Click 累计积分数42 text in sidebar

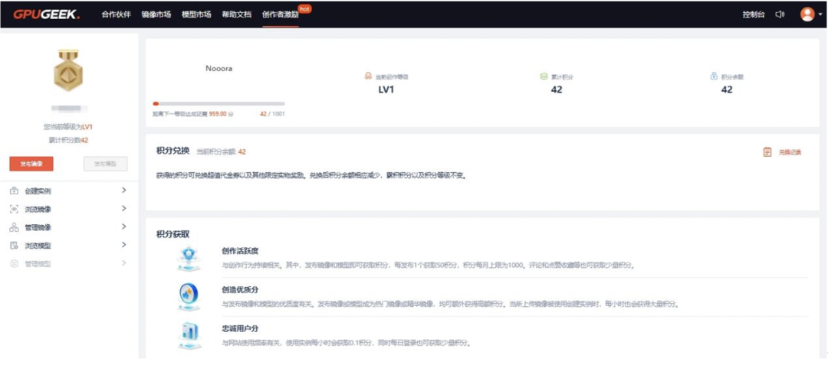68,140
